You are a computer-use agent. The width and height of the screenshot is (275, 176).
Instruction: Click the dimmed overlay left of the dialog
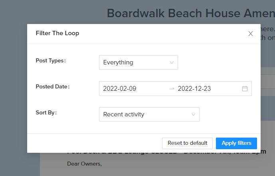click(14, 88)
